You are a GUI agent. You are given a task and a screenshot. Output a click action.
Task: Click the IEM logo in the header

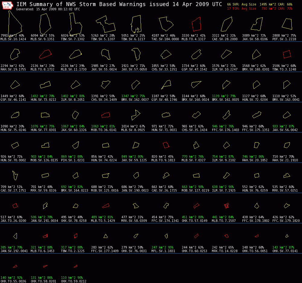7,5
